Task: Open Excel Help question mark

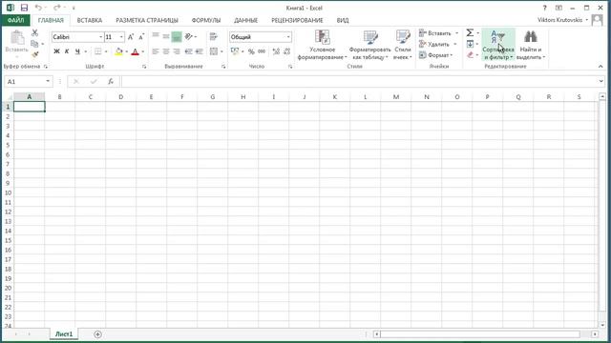Action: click(x=545, y=8)
